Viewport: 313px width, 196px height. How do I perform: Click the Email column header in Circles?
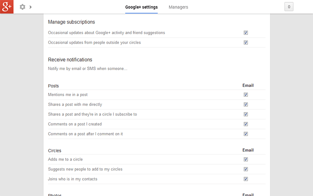pyautogui.click(x=248, y=150)
